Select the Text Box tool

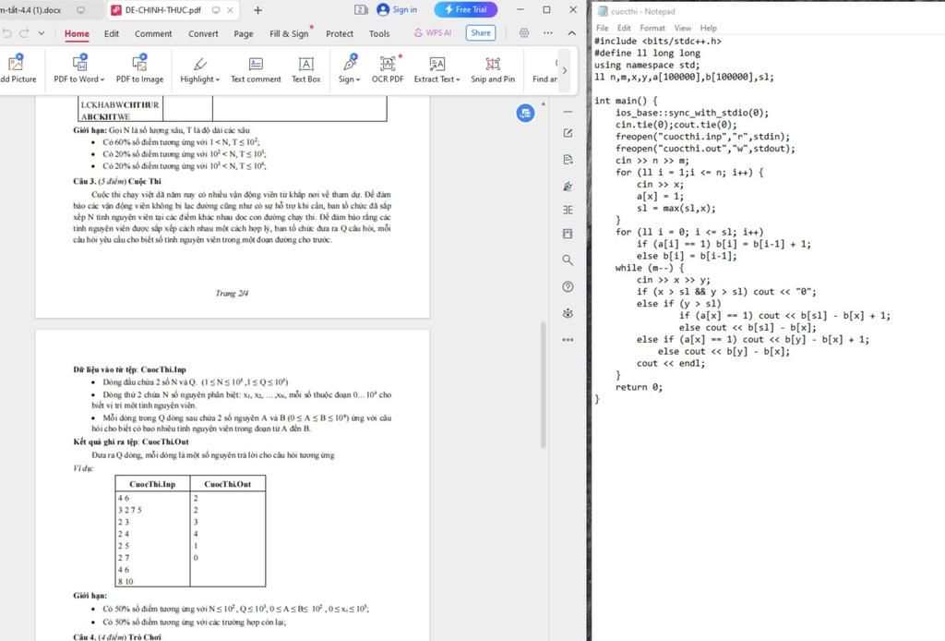pos(305,68)
